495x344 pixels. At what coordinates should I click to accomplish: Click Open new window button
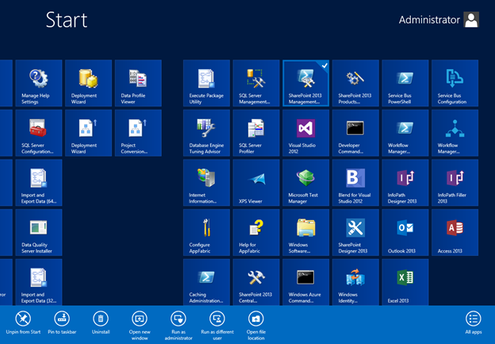click(140, 326)
